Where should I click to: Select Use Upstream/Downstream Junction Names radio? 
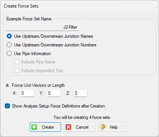point(9,36)
